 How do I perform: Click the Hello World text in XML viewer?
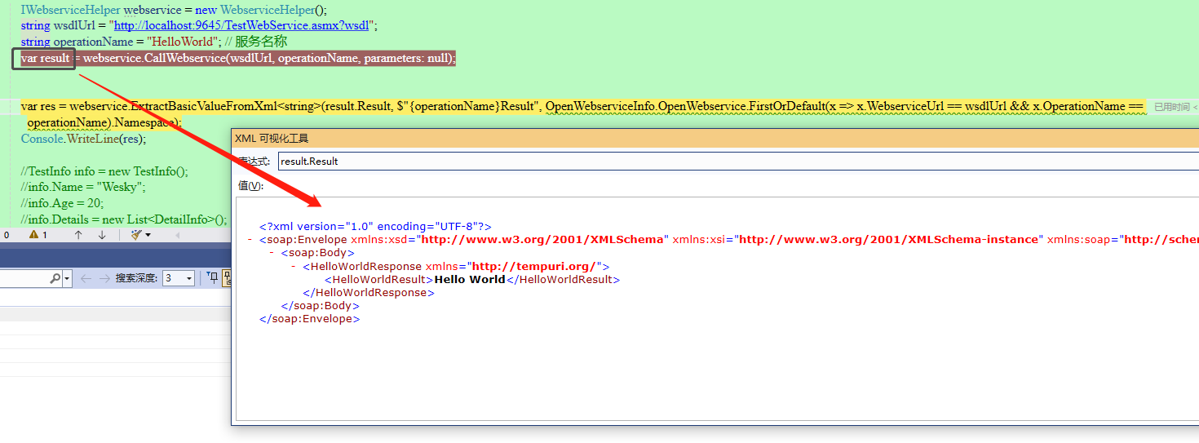[x=470, y=279]
